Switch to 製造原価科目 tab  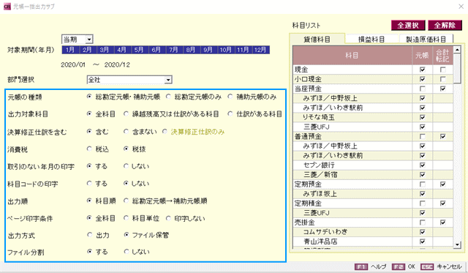pos(426,39)
